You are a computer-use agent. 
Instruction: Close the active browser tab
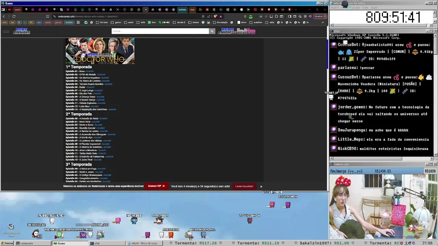coord(146,10)
